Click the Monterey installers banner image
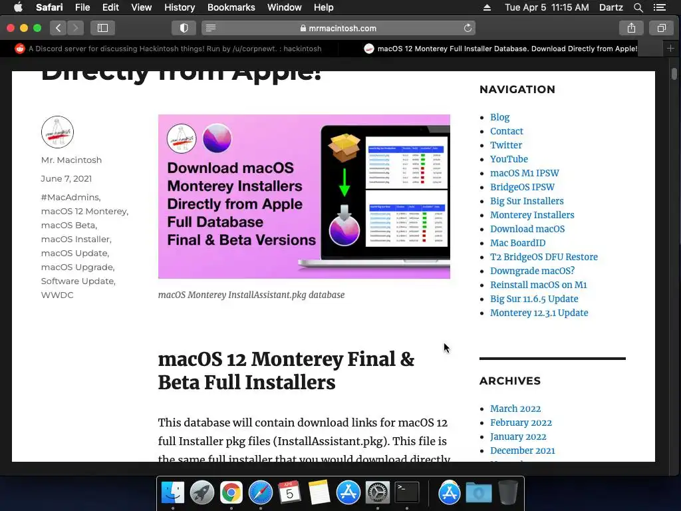This screenshot has width=681, height=511. click(x=304, y=196)
